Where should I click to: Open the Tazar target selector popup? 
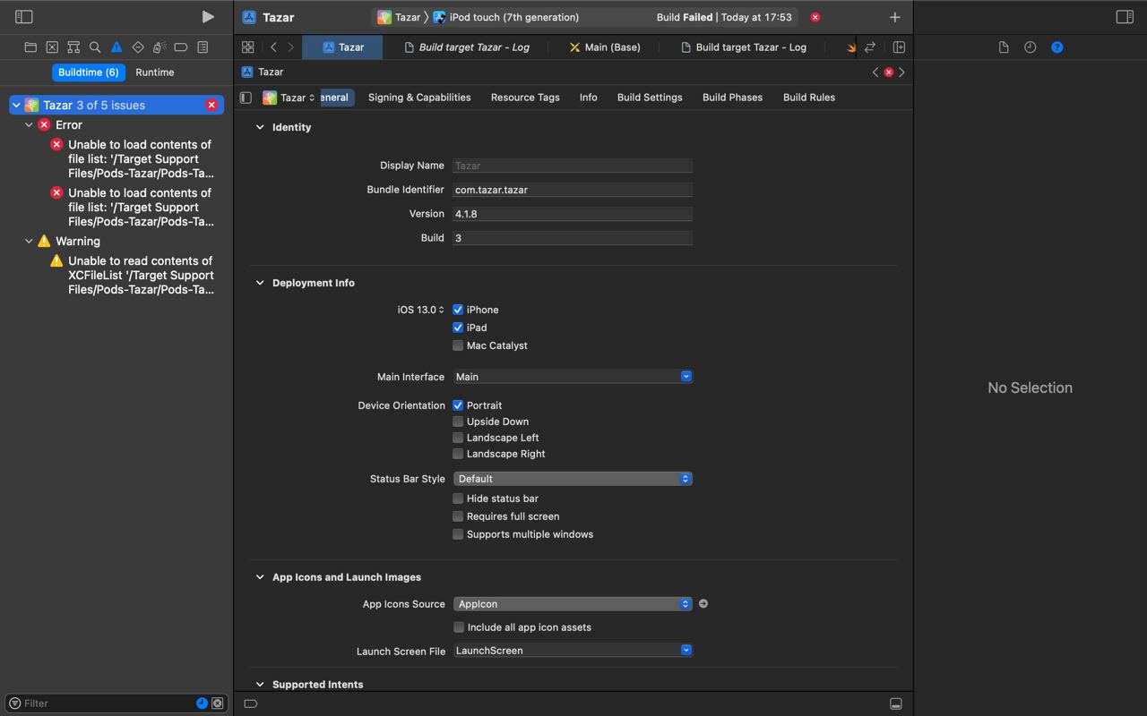289,98
